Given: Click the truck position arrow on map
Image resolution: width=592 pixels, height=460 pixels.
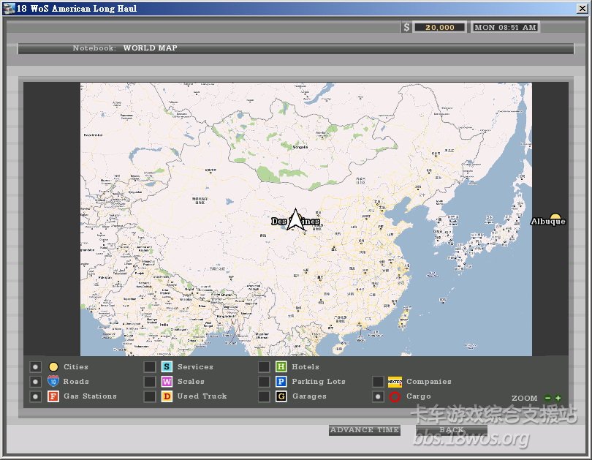Looking at the screenshot, I should 295,220.
